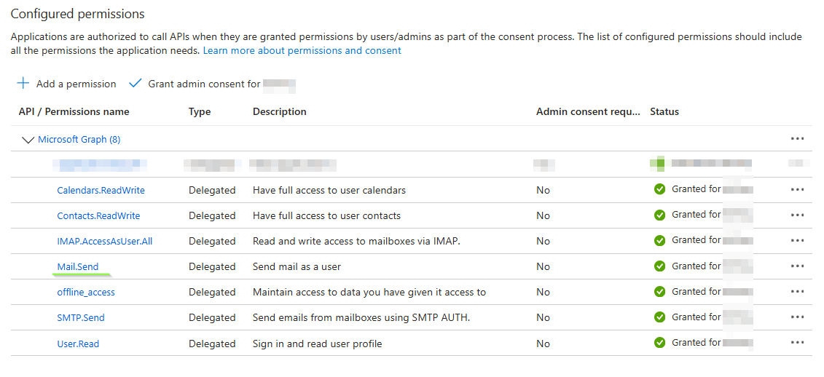
Task: Click Delegated type in Calendars.ReadWrite row
Action: point(212,190)
